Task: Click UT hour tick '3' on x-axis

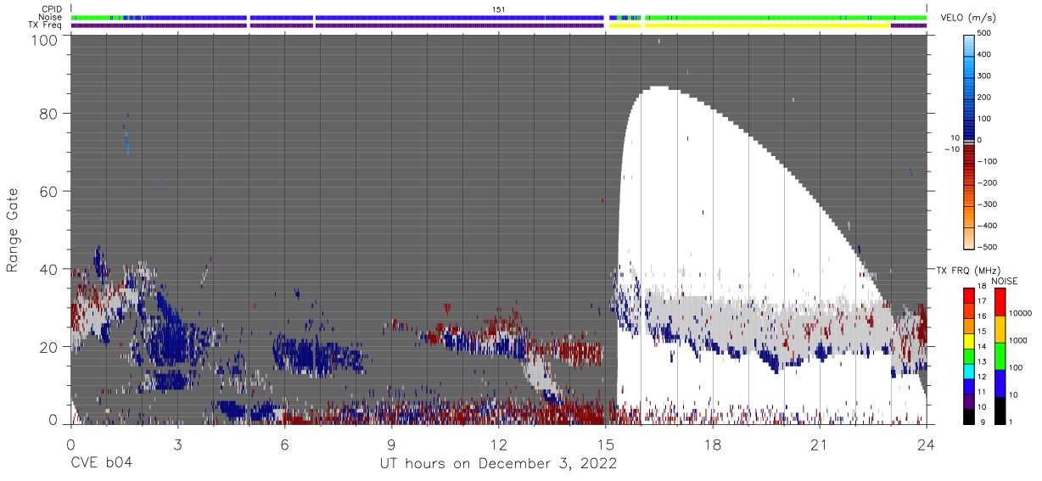Action: (177, 445)
